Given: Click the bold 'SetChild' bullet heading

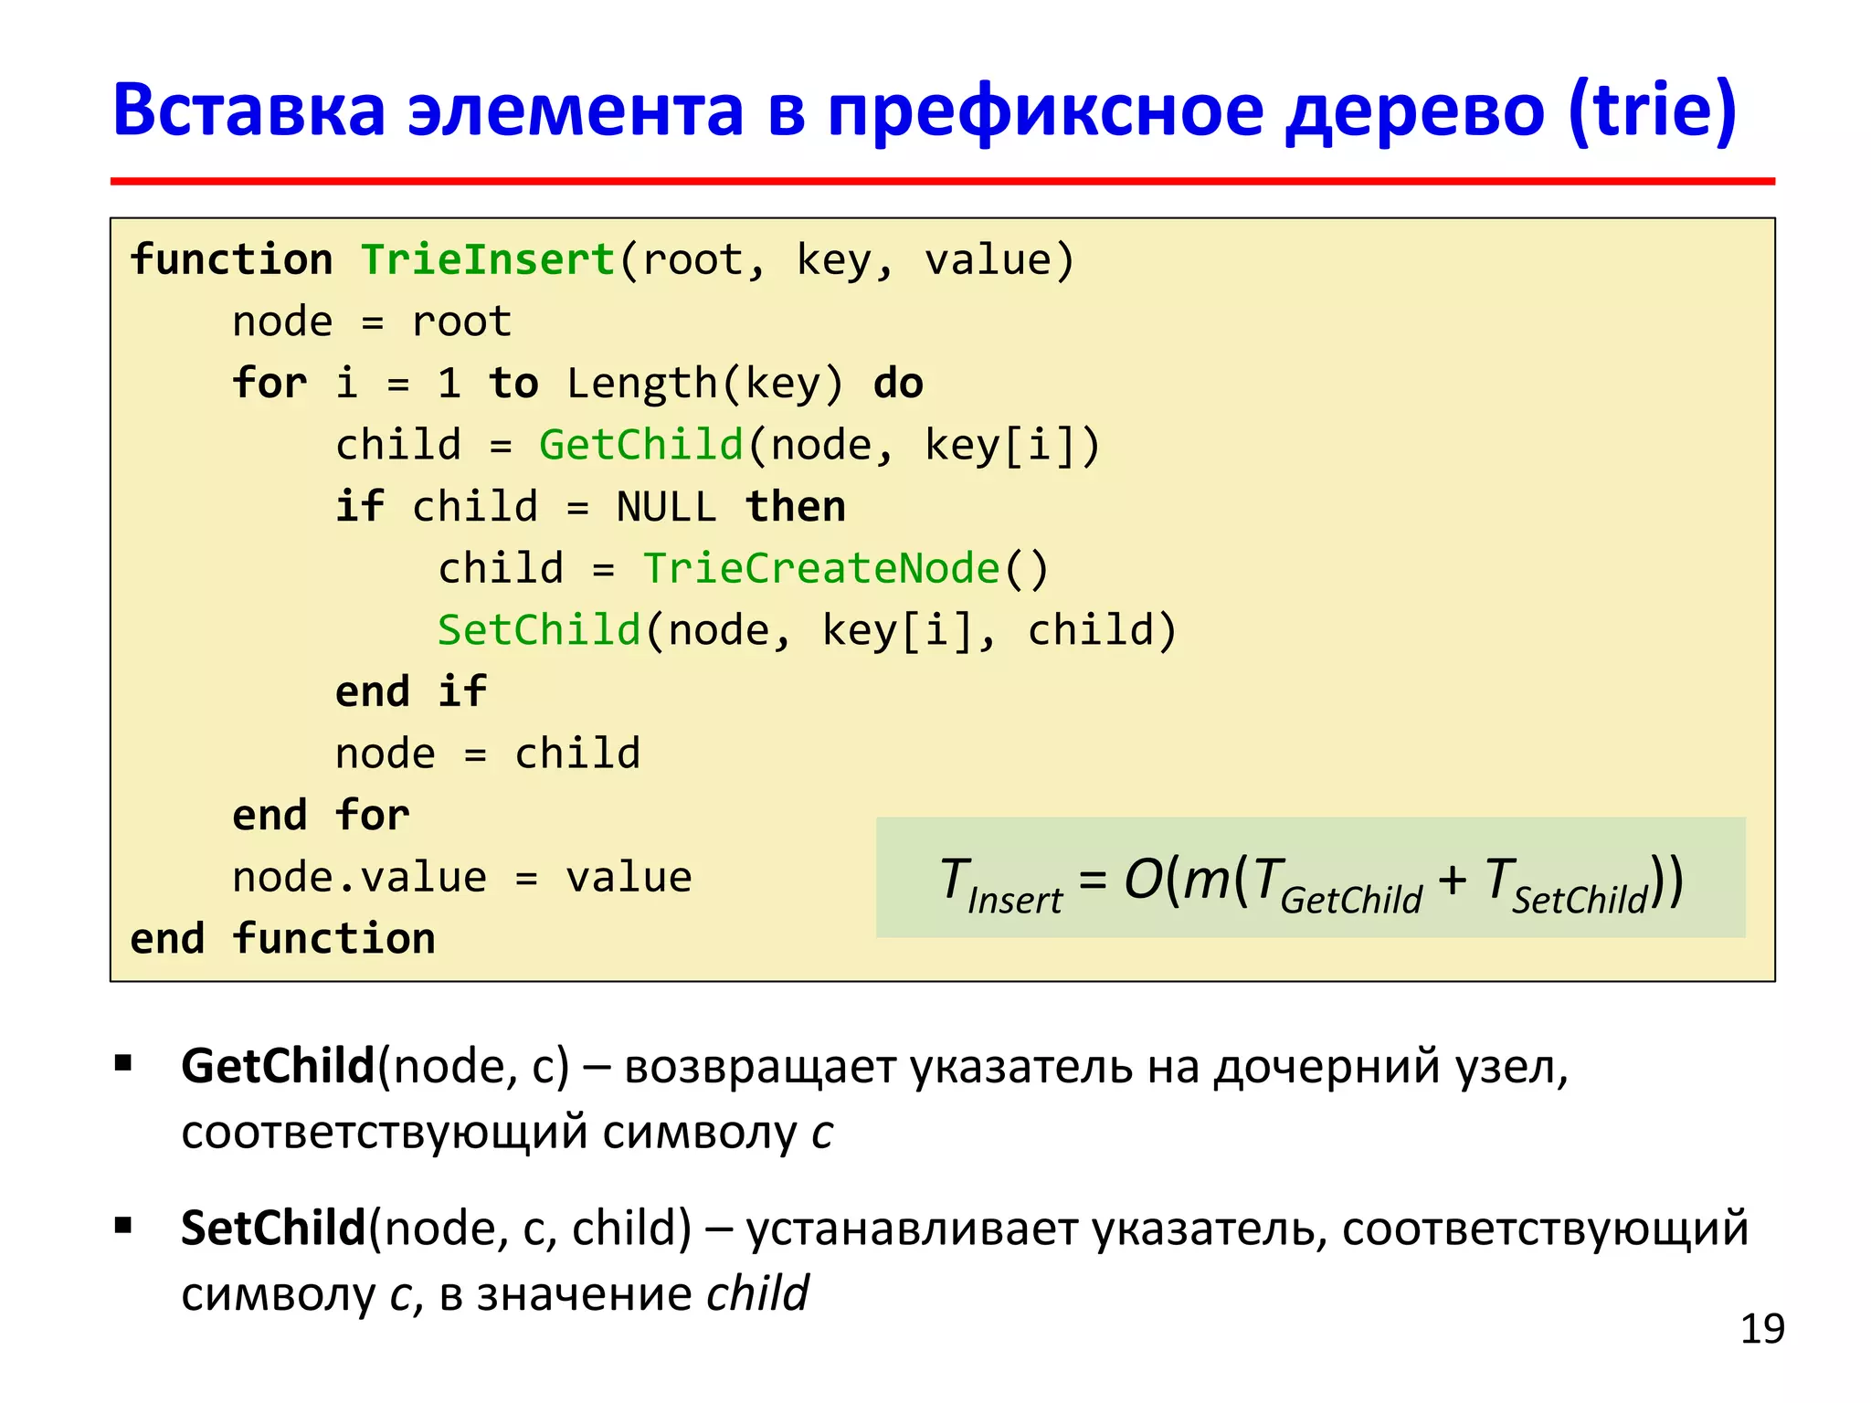Looking at the screenshot, I should pyautogui.click(x=273, y=1229).
